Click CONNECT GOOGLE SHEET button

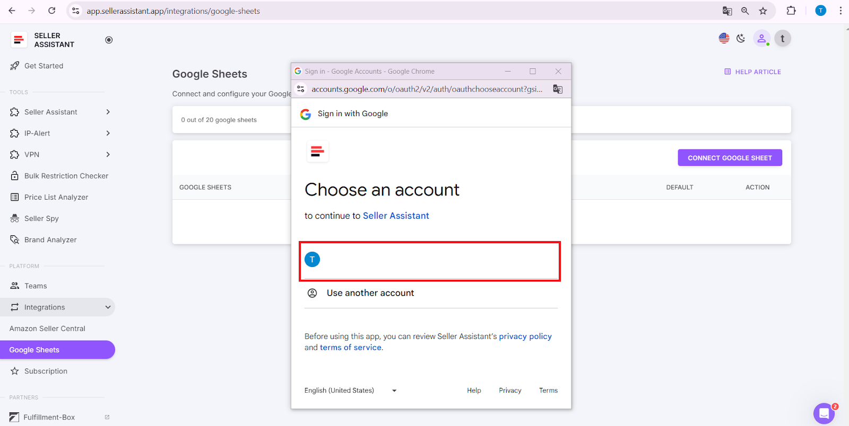[730, 158]
